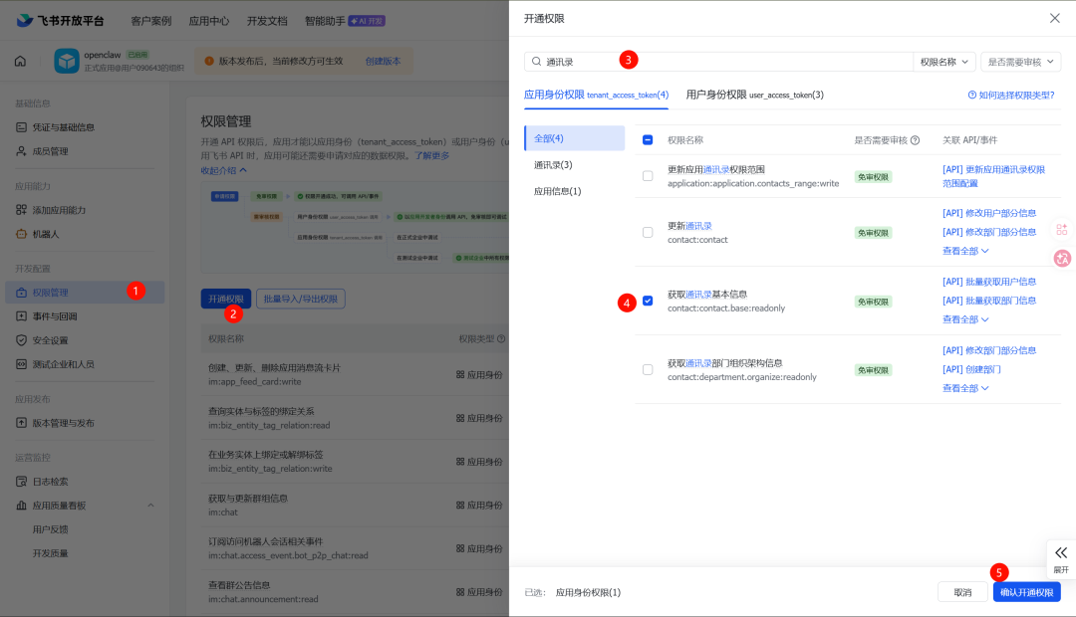
Task: Click the 添加应用能力 grid icon
Action: pos(21,210)
